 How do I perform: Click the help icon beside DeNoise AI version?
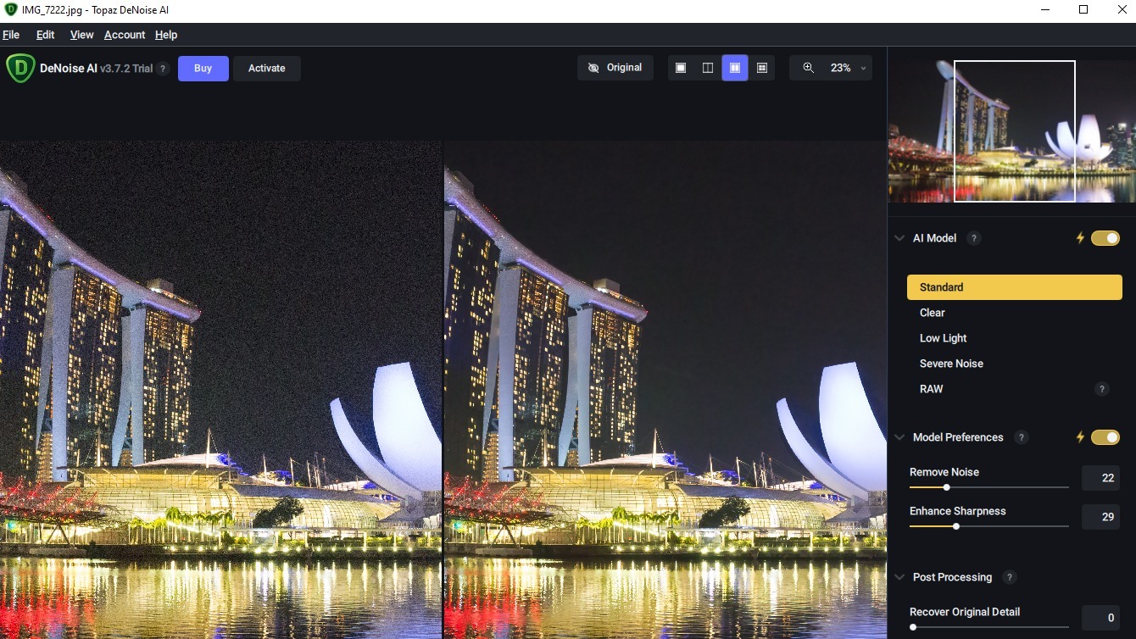[163, 69]
